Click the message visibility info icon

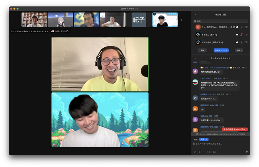pos(197,134)
